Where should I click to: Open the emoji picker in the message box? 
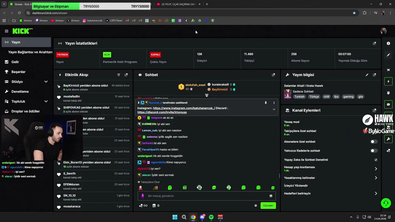pyautogui.click(x=271, y=196)
